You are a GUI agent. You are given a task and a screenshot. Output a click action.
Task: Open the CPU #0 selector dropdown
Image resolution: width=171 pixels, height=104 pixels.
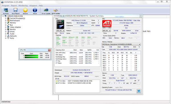point(60,31)
